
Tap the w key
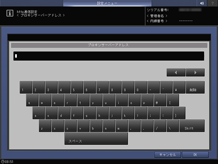(x=45, y=100)
